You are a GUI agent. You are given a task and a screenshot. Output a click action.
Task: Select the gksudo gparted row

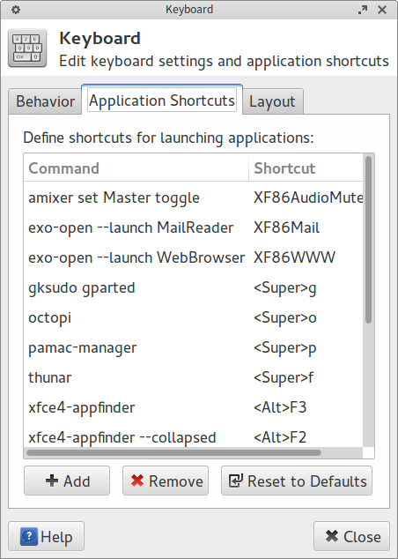coord(194,287)
